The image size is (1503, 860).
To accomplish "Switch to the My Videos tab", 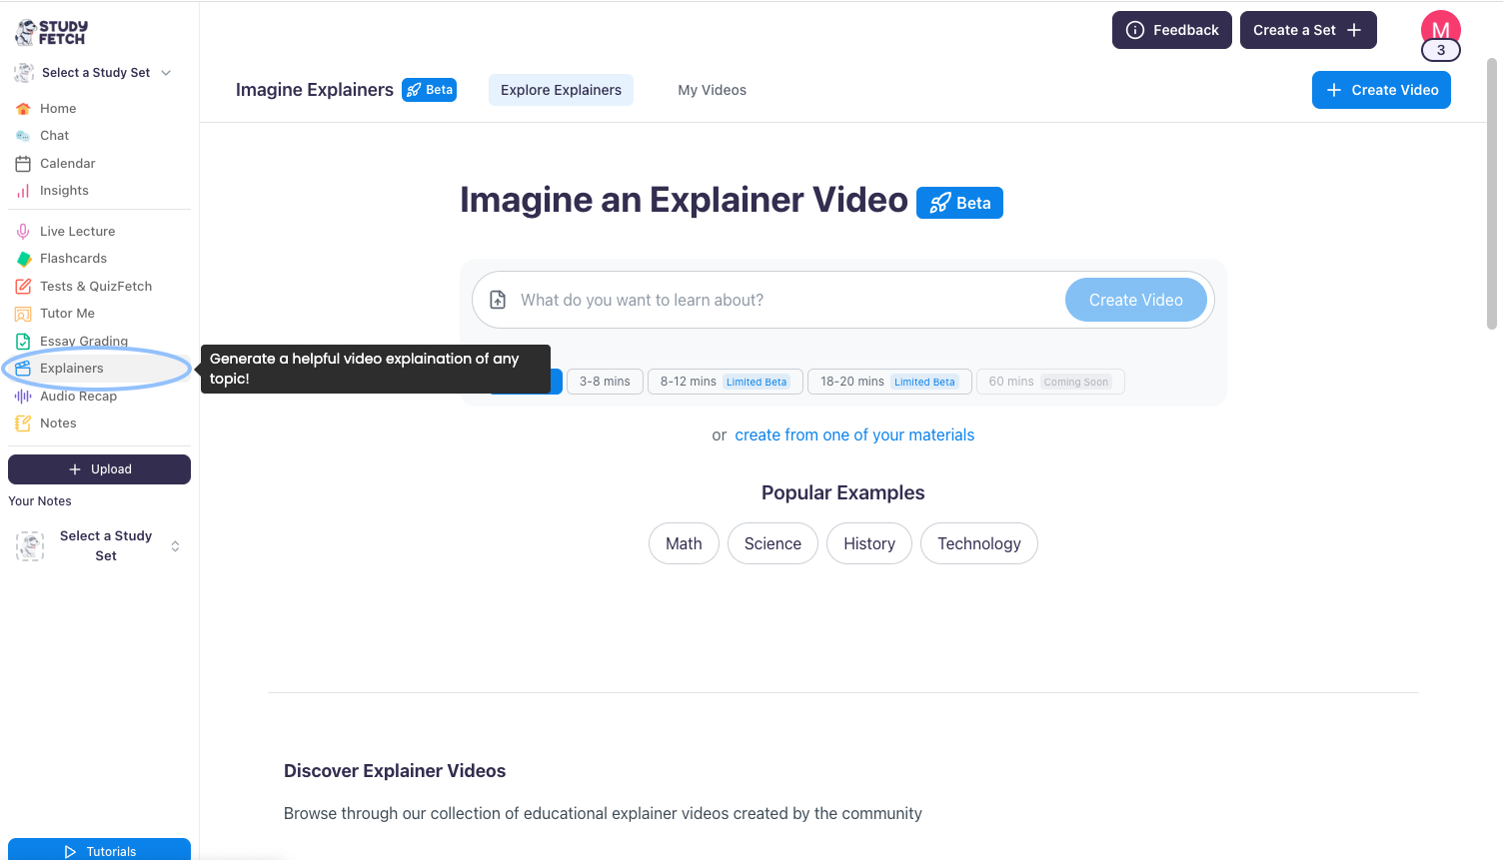I will tap(712, 90).
